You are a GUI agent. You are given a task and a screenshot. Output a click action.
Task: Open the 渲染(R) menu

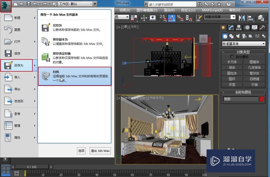point(169,10)
